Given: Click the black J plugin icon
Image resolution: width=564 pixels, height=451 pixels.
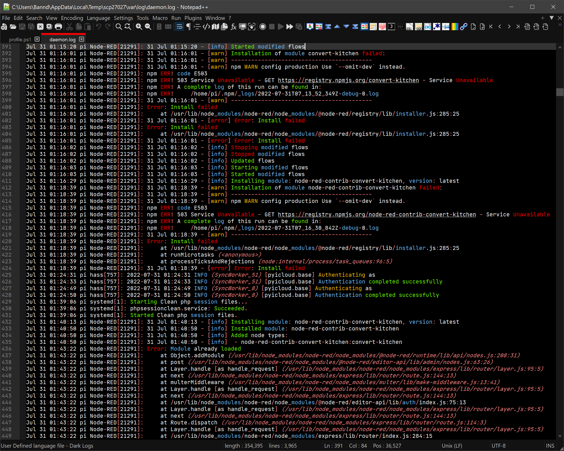Looking at the screenshot, I should click(391, 27).
